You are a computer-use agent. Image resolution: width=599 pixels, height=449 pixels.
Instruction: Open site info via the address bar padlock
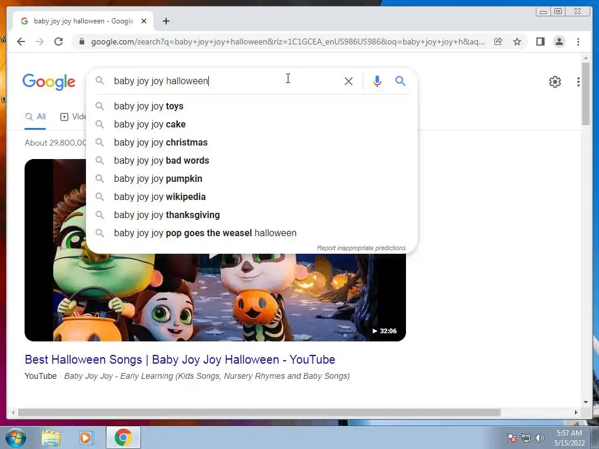click(x=81, y=42)
